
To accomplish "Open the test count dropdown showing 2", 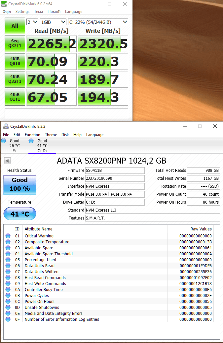I will coord(32,22).
